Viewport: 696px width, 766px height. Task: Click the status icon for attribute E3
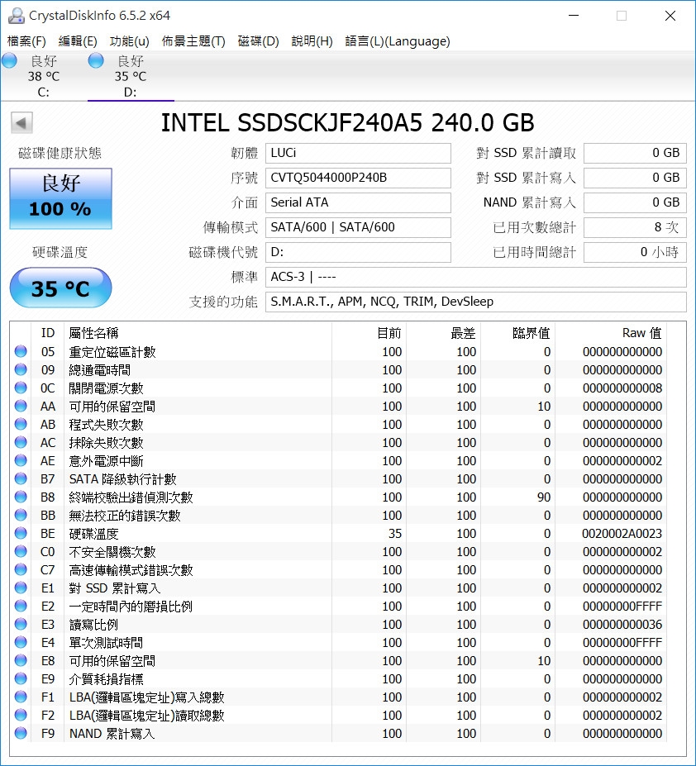pyautogui.click(x=21, y=624)
